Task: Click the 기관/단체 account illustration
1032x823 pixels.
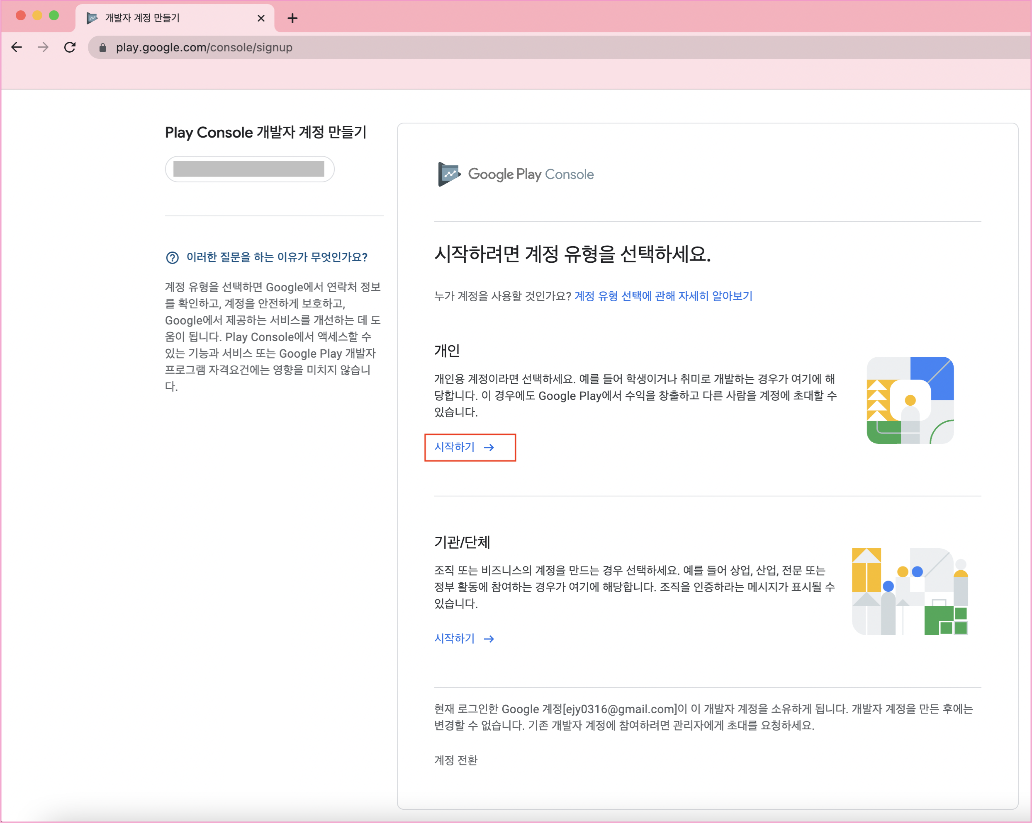Action: [x=910, y=591]
